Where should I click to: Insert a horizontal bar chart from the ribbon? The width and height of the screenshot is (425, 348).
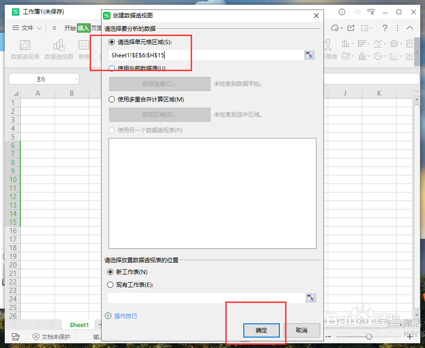pyautogui.click(x=362, y=43)
